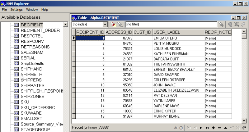Click the (no filter) input field
Screen dimensions: 249x132
(x=171, y=25)
